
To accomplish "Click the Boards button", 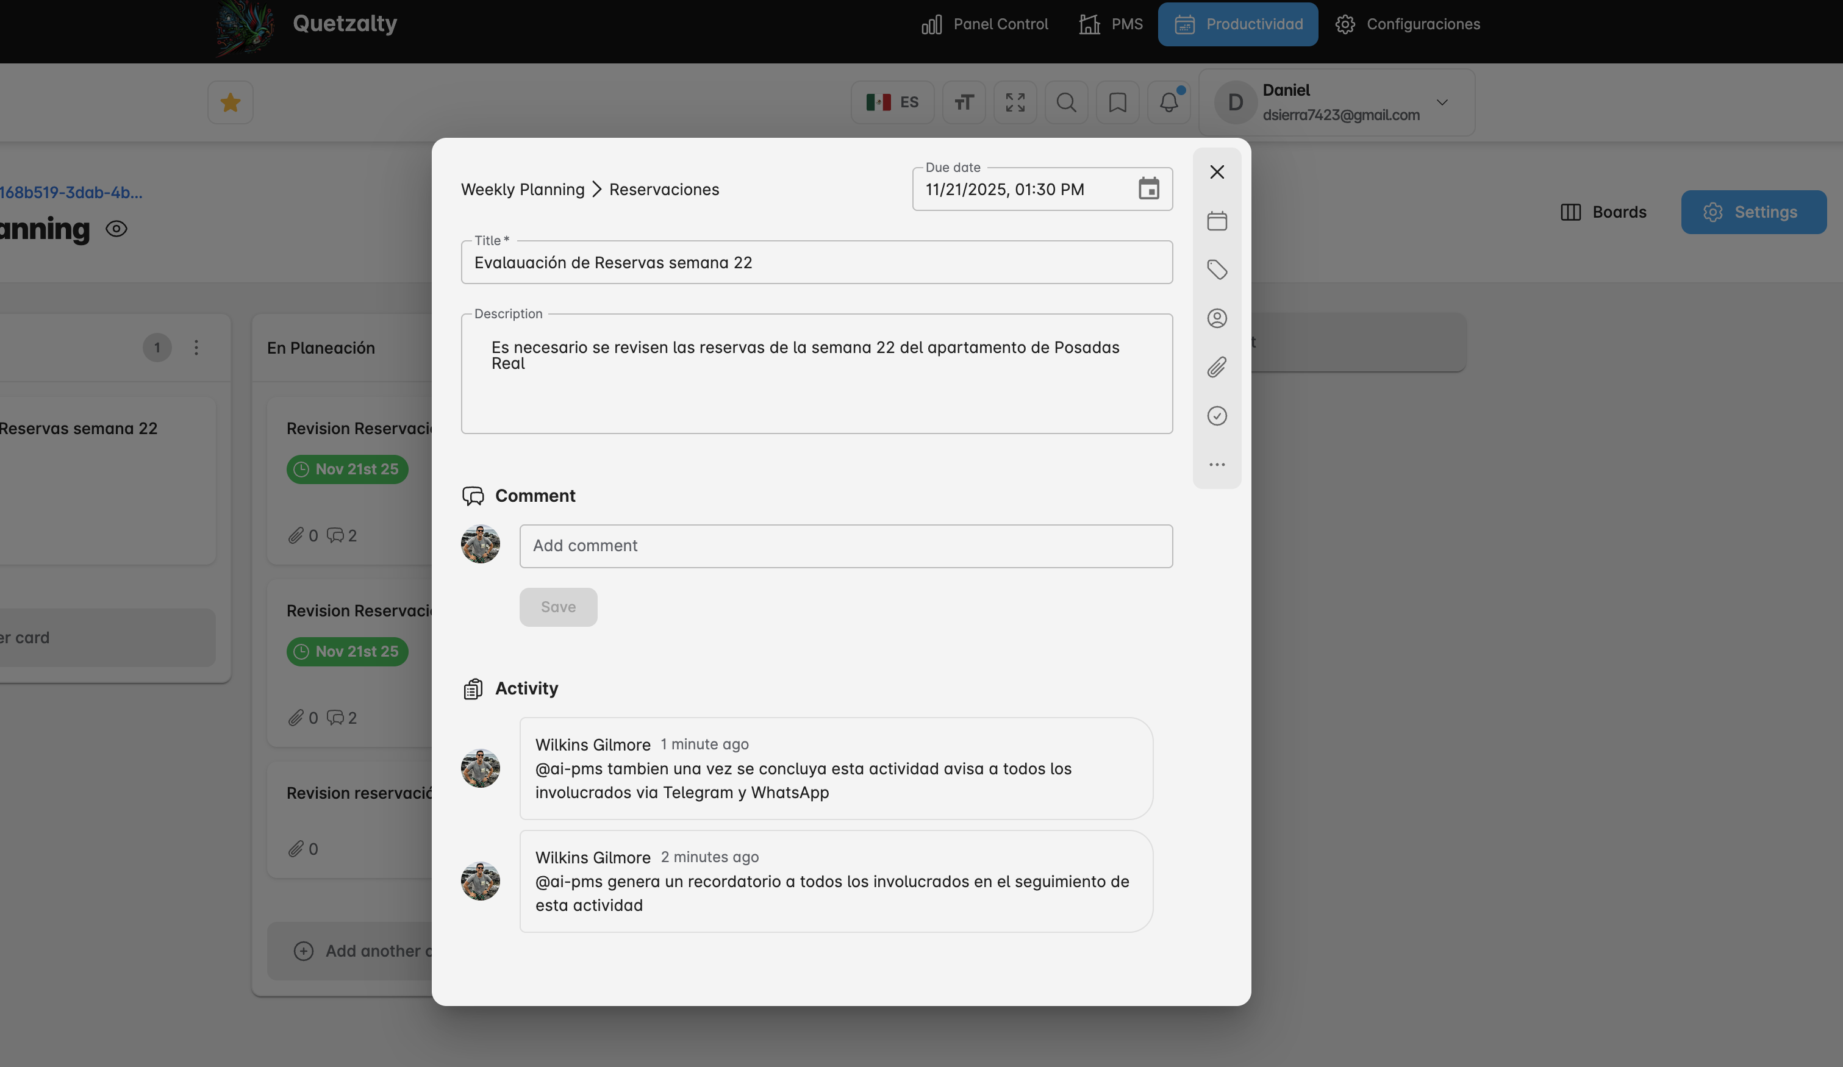I will (1604, 212).
